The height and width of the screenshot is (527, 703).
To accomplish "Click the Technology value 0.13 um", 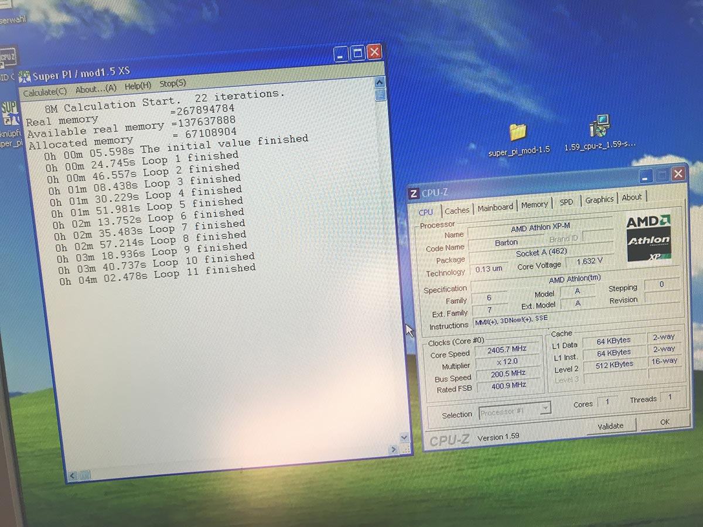I will click(x=489, y=269).
